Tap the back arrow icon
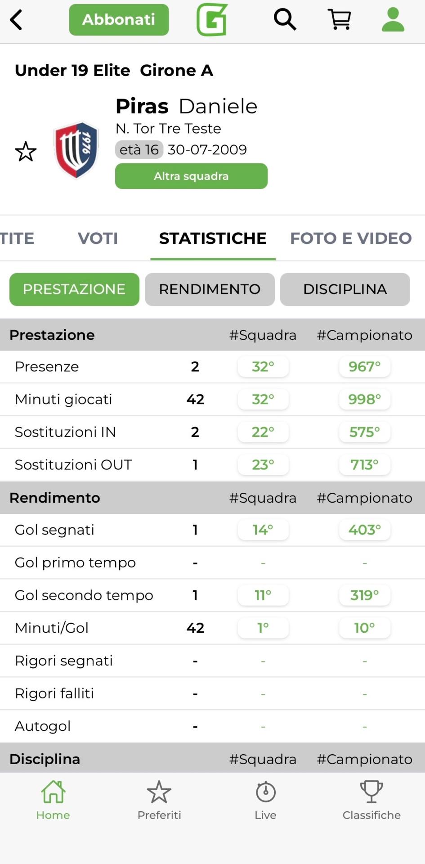This screenshot has height=864, width=425. click(x=17, y=20)
